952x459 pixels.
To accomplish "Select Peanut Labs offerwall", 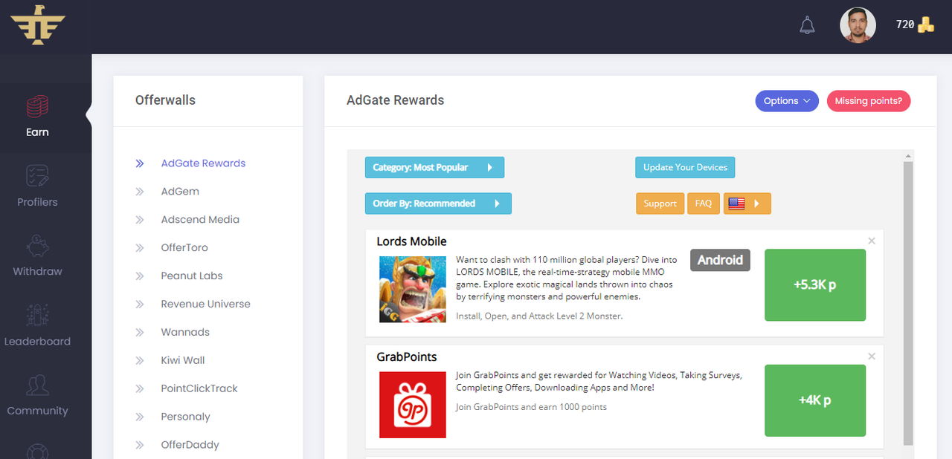I will (x=192, y=276).
